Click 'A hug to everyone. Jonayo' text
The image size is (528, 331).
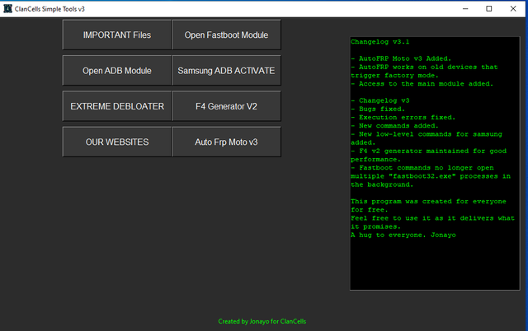click(403, 235)
